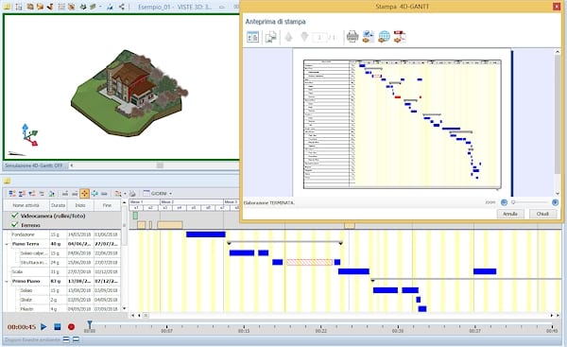Click the globe web export icon
The image size is (567, 347).
(384, 37)
